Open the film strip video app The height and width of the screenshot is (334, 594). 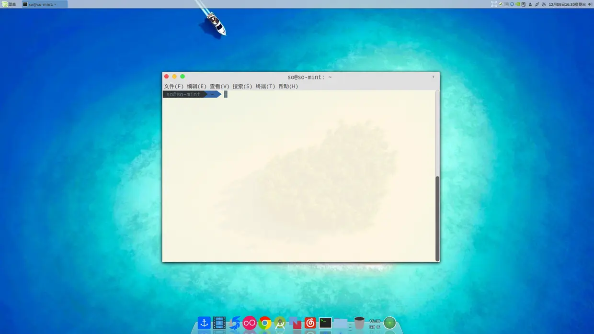[x=219, y=323]
